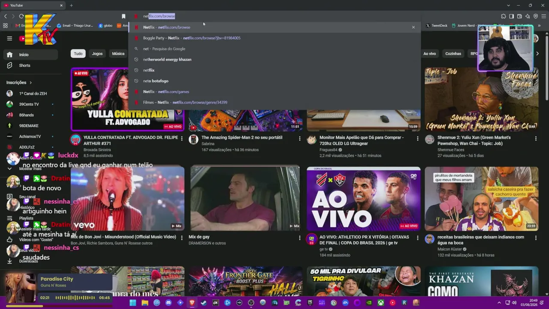Choose the 'neto botafogo' suggestion
The width and height of the screenshot is (549, 309).
274,81
